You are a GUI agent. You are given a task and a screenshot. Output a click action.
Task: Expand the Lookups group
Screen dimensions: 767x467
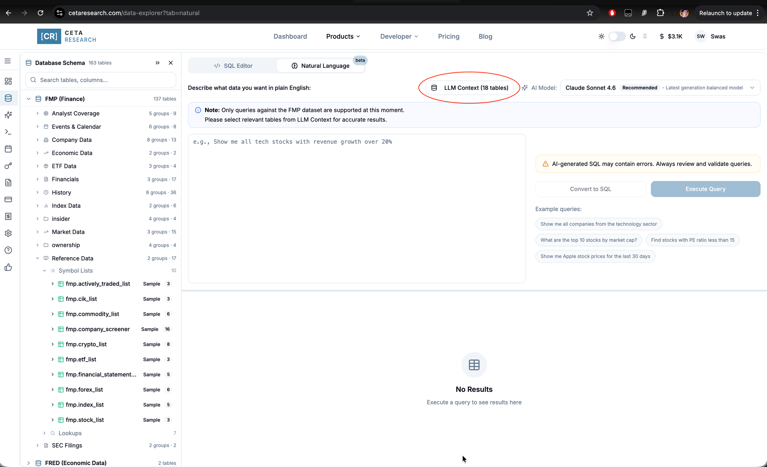coord(44,433)
